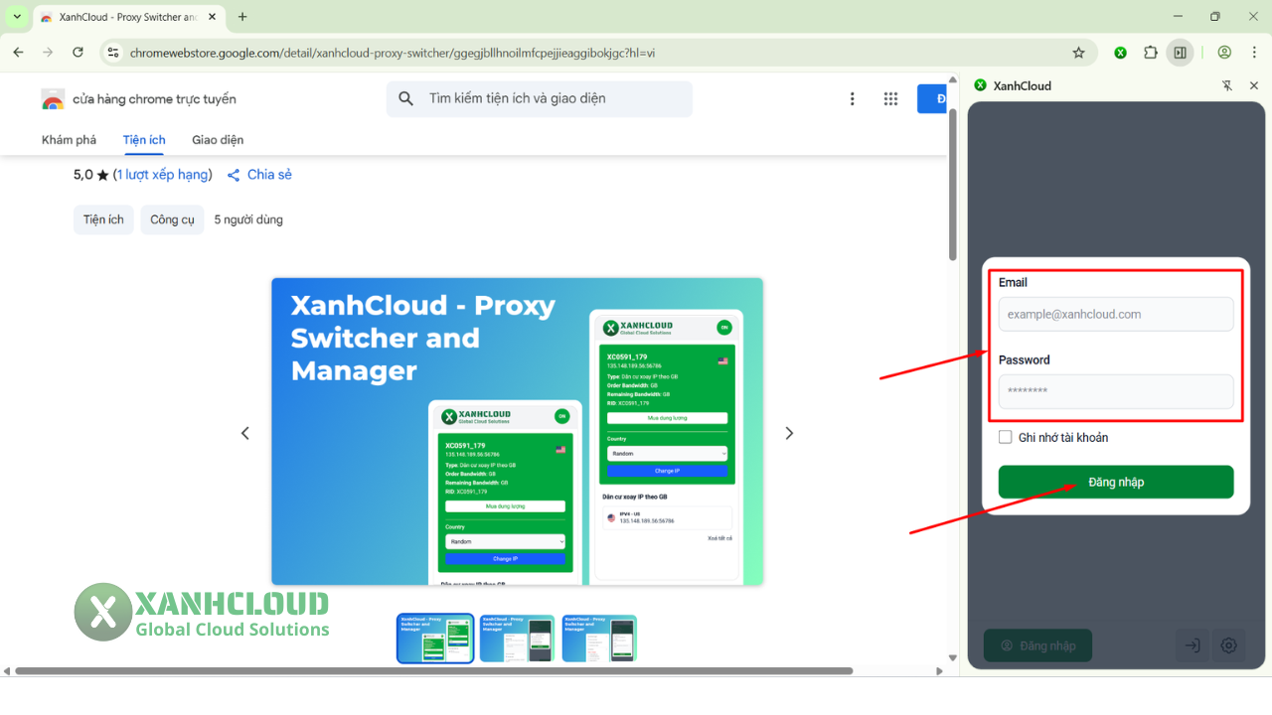The width and height of the screenshot is (1272, 715).
Task: Click the Chrome Web Store logo
Action: point(53,99)
